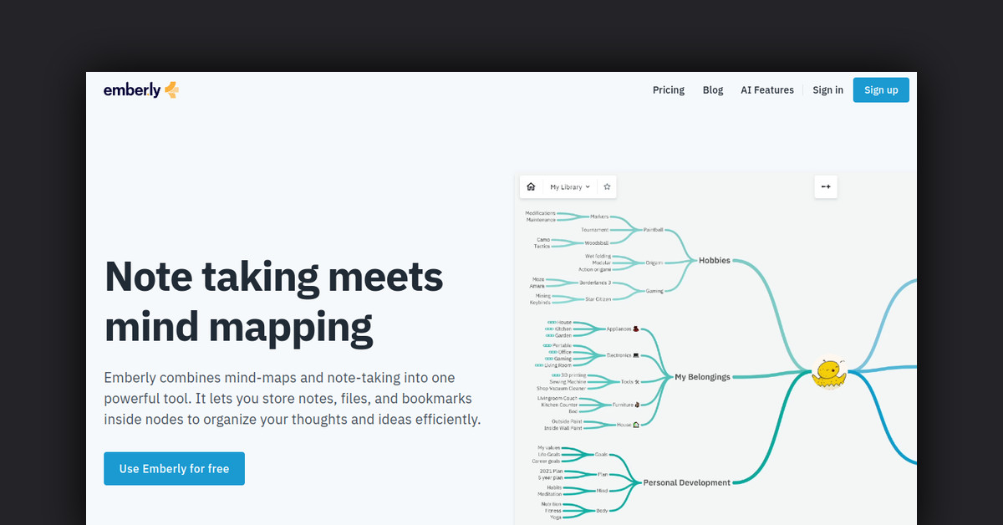Click the add-node arrow plus icon

[826, 187]
